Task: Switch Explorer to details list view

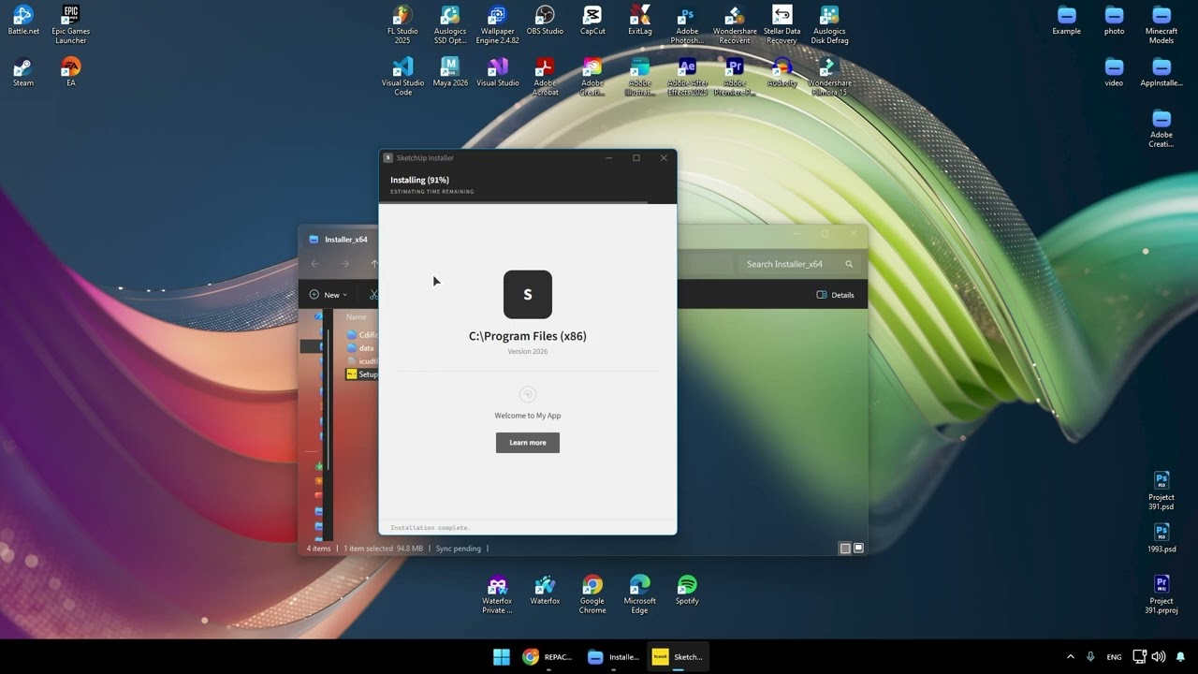Action: pos(845,549)
